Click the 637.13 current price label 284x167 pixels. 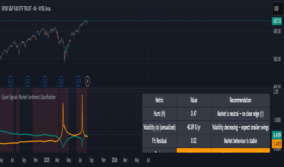[x=277, y=21]
